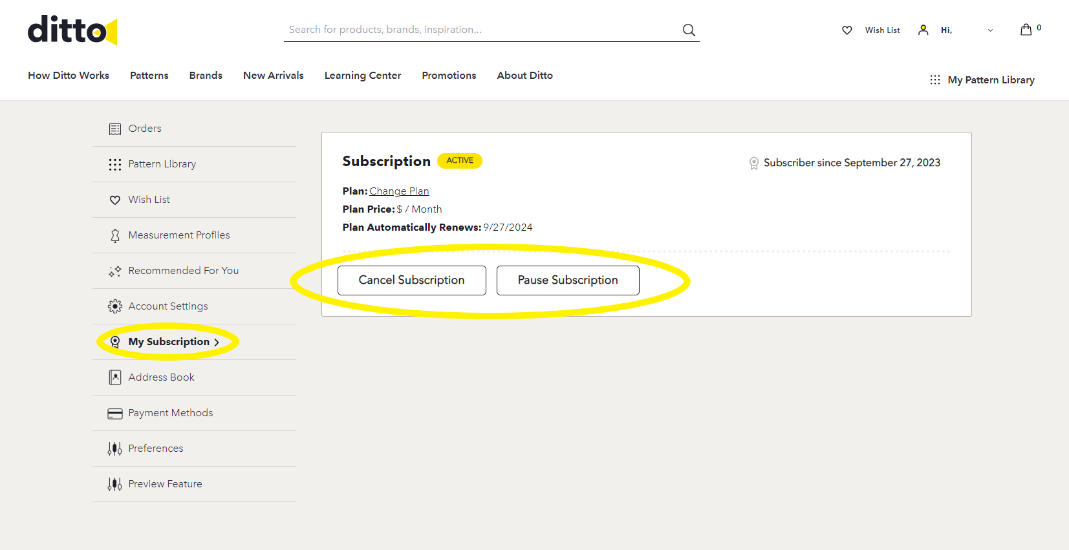This screenshot has height=550, width=1069.
Task: Click the Account Settings gear icon
Action: point(115,306)
